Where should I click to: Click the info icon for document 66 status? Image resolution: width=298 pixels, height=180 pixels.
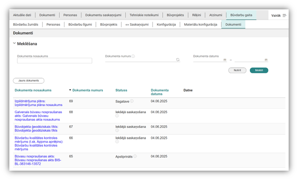117,142
